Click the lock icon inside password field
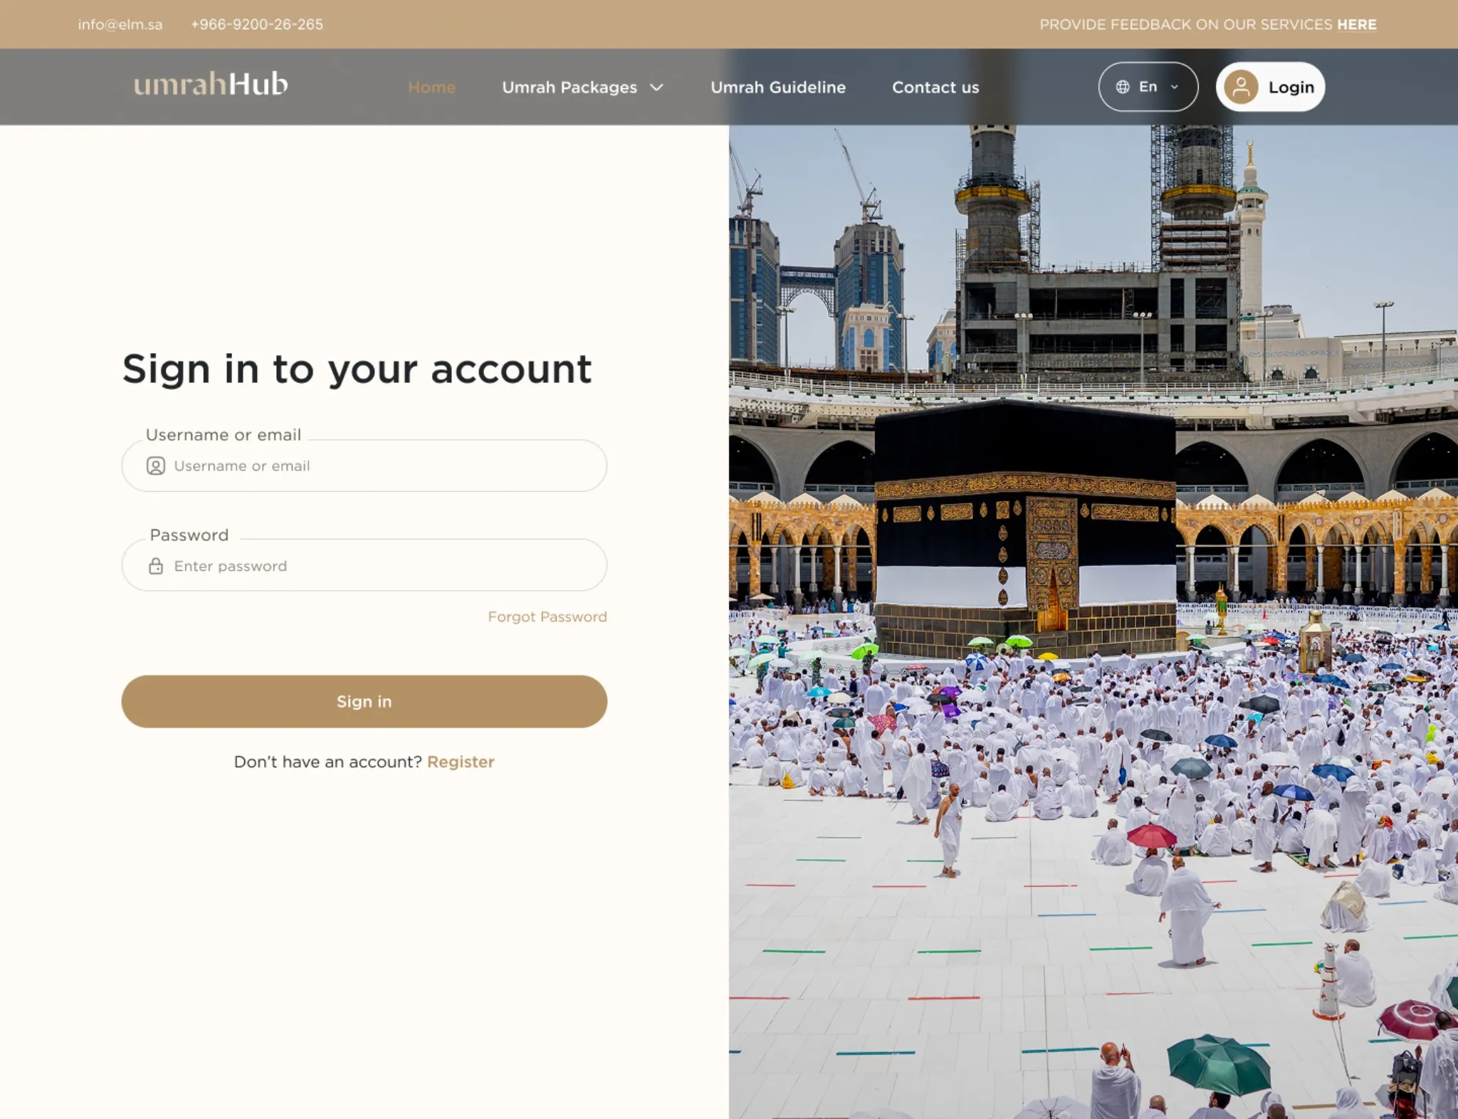This screenshot has height=1119, width=1458. point(156,566)
